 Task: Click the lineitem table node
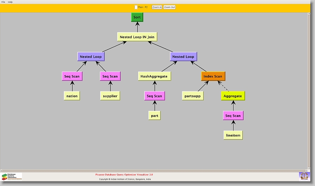point(233,135)
